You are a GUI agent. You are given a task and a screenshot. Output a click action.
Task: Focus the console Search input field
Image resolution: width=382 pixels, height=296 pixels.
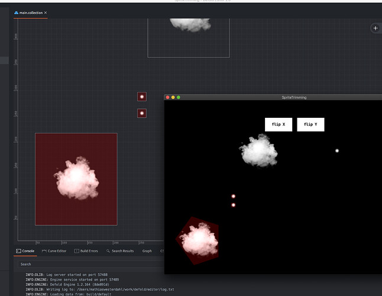point(89,264)
